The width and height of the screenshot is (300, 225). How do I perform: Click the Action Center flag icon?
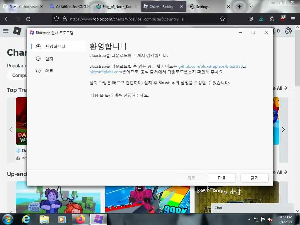pos(263,219)
